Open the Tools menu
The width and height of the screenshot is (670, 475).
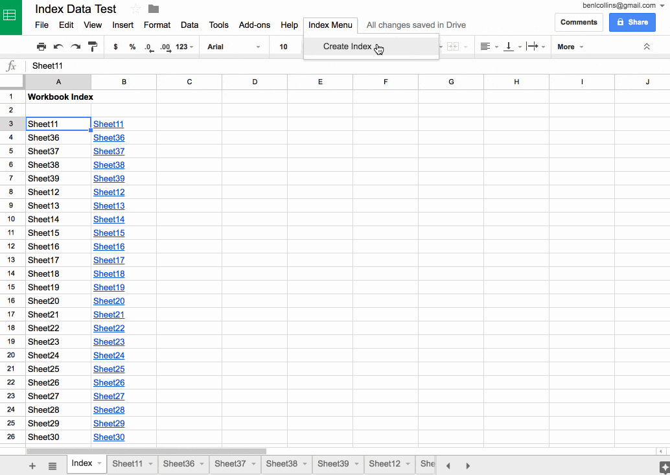point(218,25)
